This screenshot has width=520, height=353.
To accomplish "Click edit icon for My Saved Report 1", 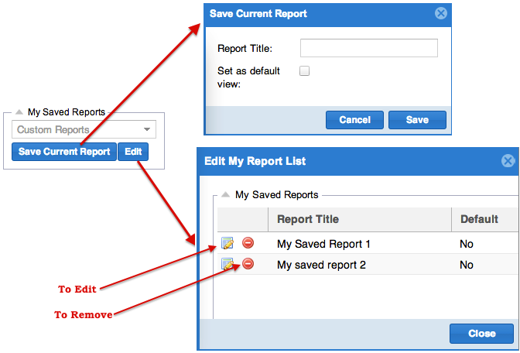I will [227, 243].
